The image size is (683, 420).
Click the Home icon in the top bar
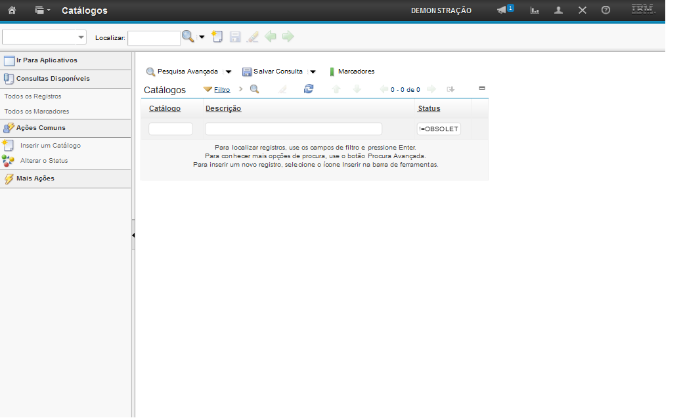pos(11,10)
